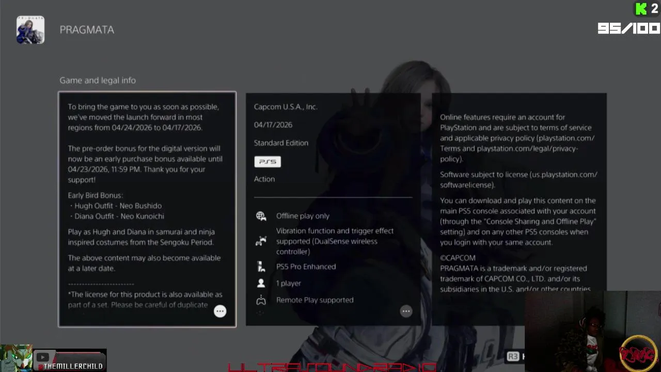Click the "Action" genre text
This screenshot has width=661, height=372.
click(264, 179)
